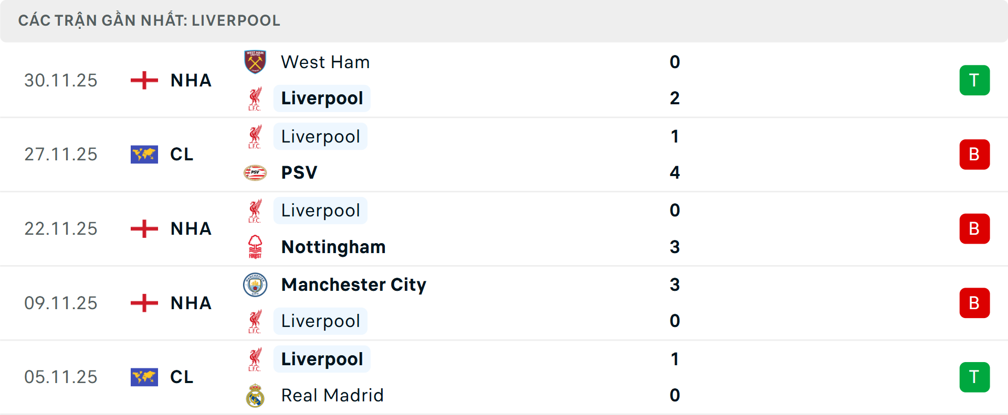Click the red B badge for the PSV loss
The height and width of the screenshot is (415, 1008).
974,154
